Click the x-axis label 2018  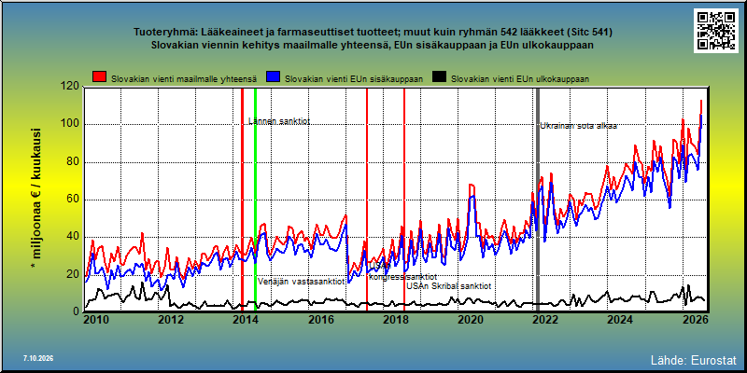pos(395,320)
